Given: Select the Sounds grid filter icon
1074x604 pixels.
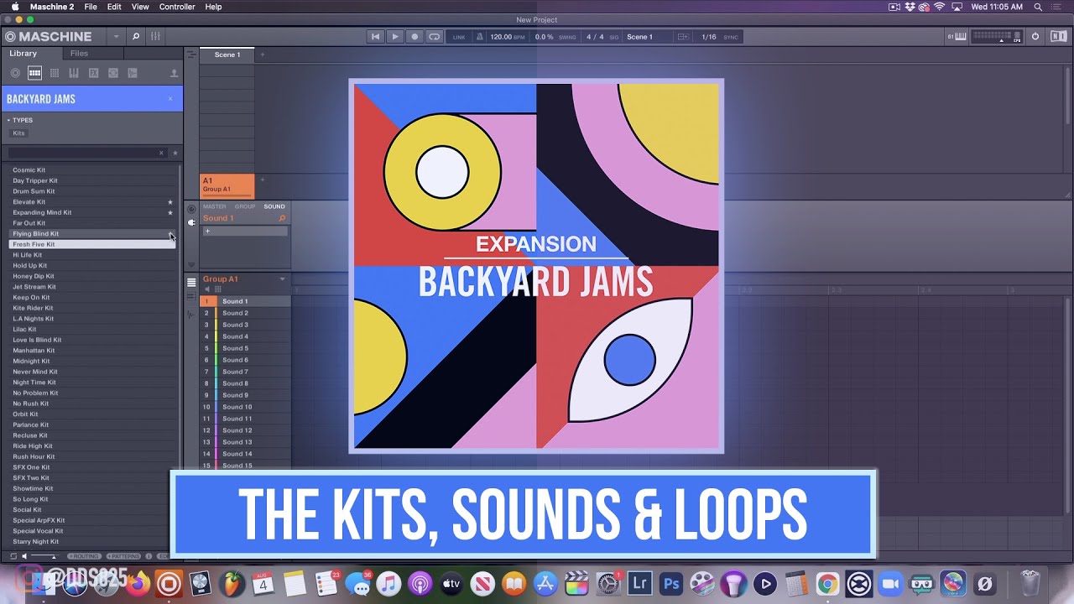Looking at the screenshot, I should coord(55,74).
